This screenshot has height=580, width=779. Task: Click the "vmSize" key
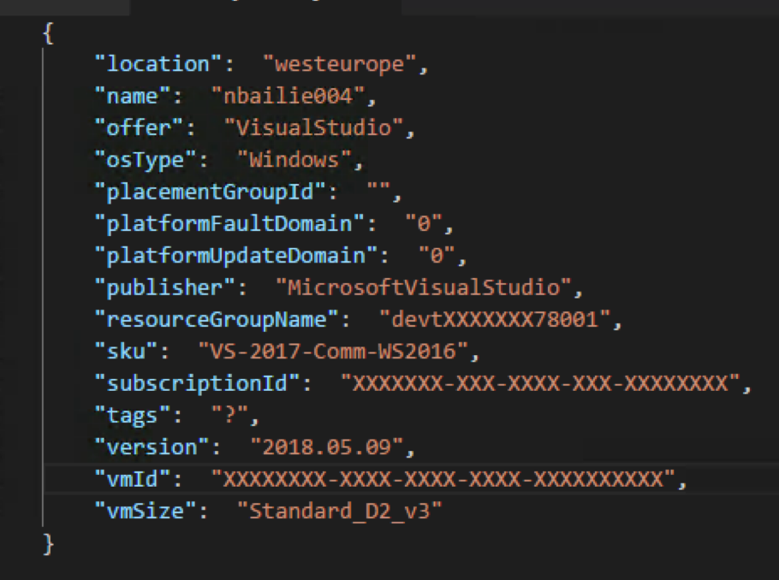145,511
